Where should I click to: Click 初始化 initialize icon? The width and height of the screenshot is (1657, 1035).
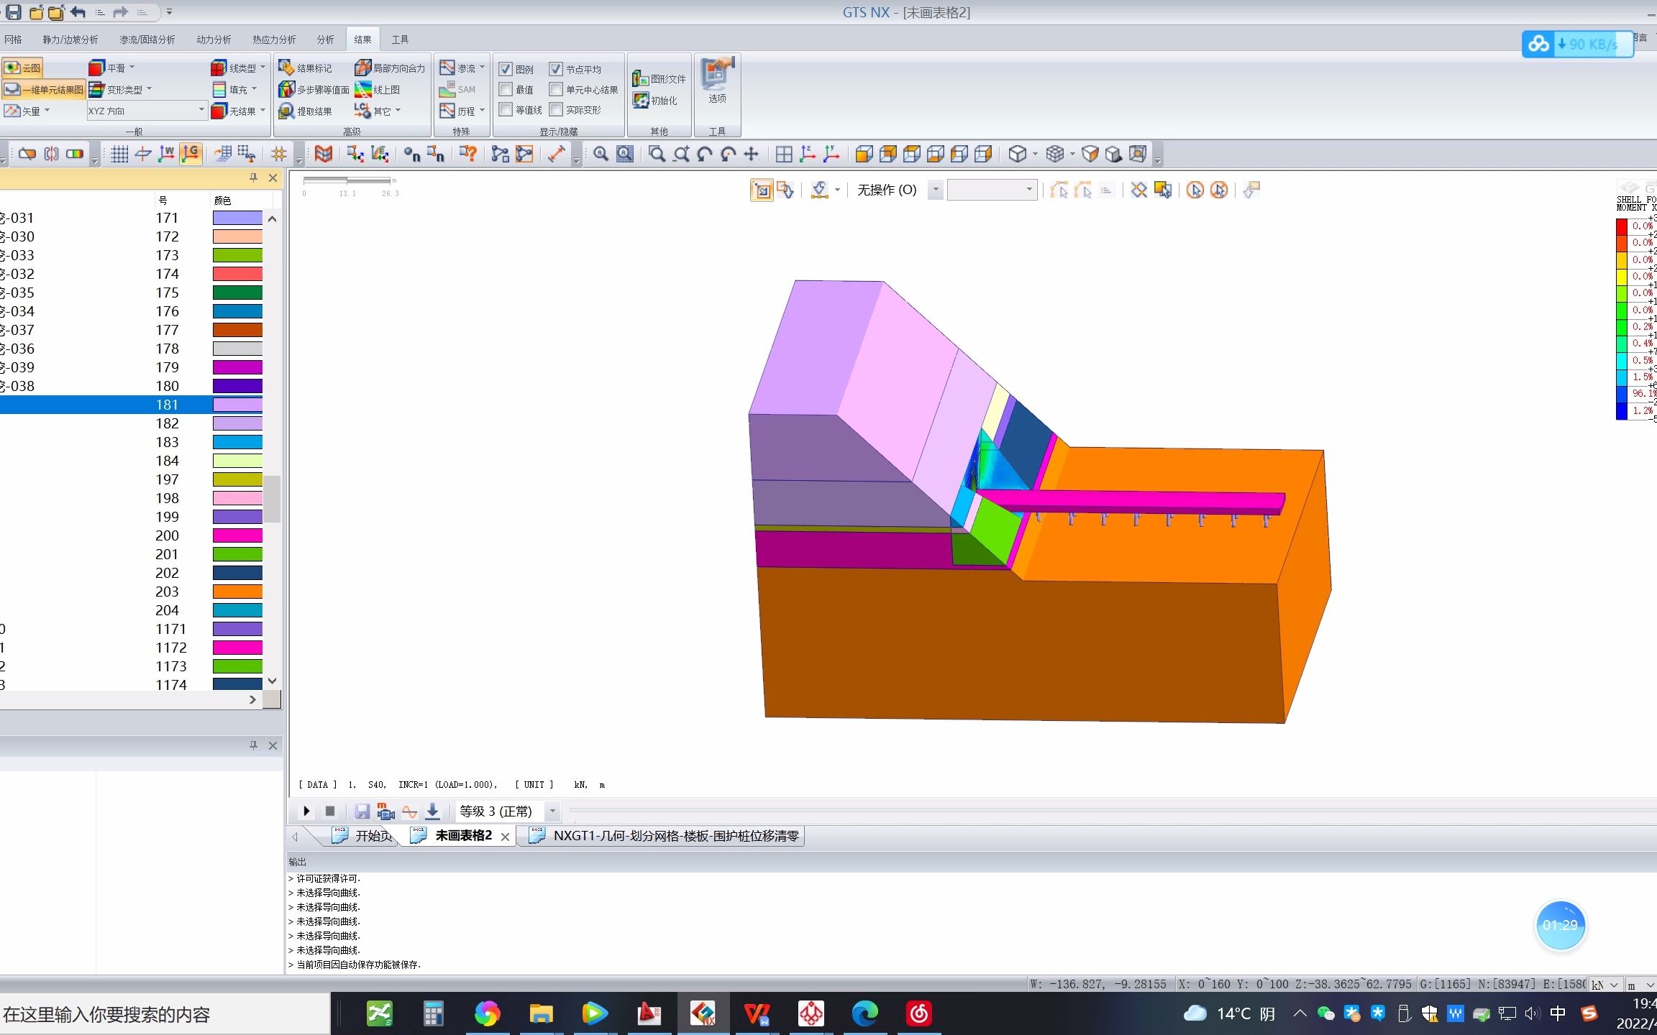[x=654, y=100]
